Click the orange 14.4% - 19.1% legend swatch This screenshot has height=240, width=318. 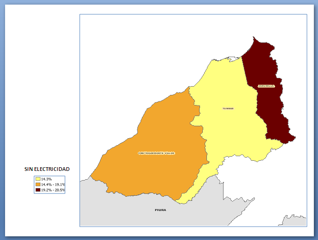tap(38, 184)
